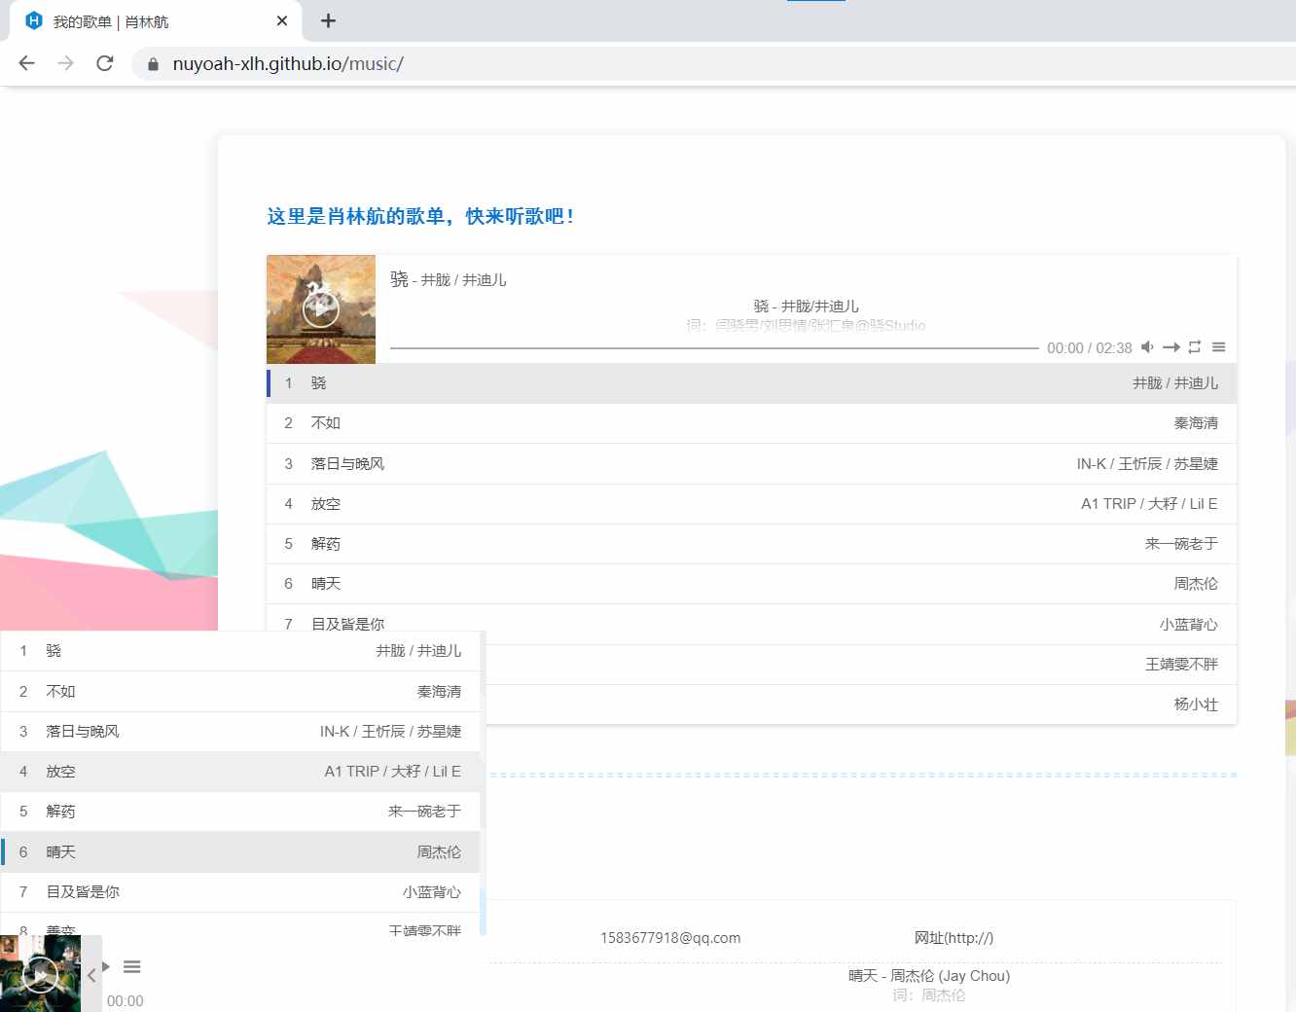
Task: Mute audio with the speaker icon
Action: pos(1147,347)
